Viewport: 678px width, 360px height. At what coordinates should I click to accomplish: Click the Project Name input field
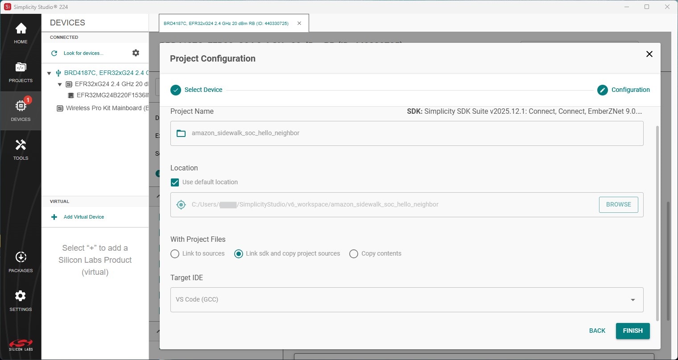coord(406,133)
